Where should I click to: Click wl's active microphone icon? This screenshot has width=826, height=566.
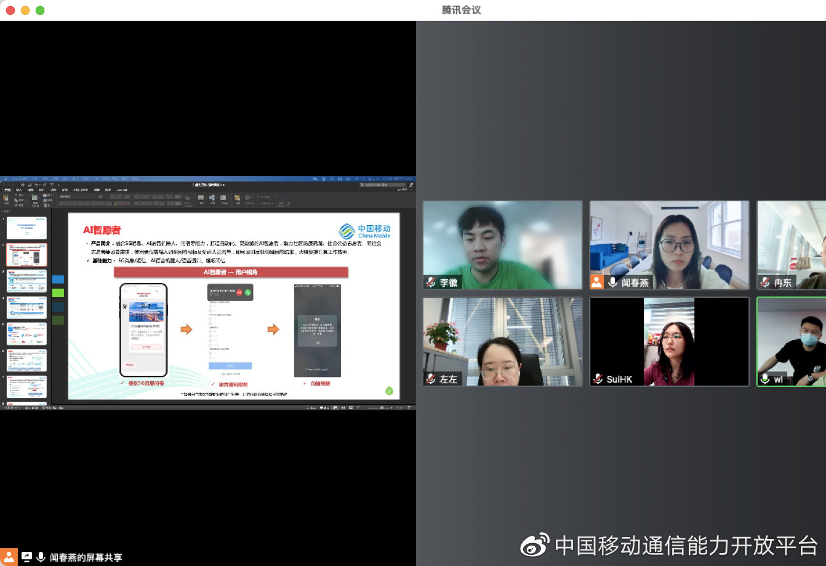(765, 379)
